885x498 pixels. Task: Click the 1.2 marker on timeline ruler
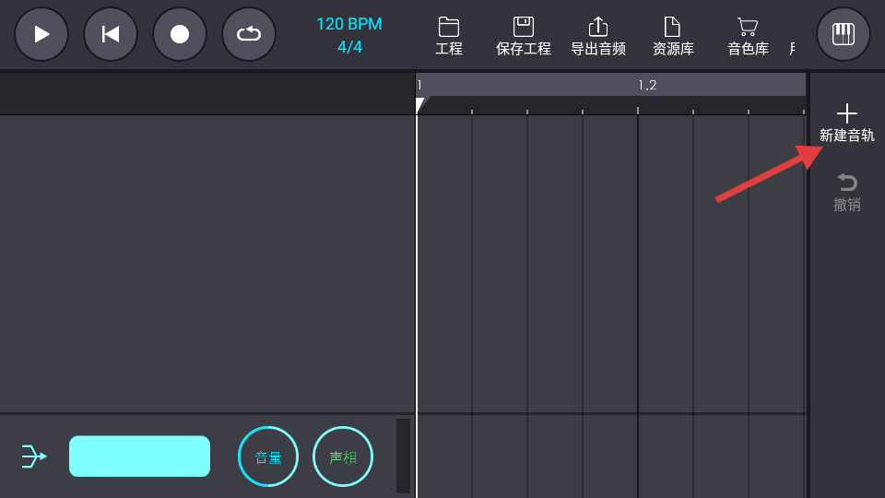[x=647, y=85]
